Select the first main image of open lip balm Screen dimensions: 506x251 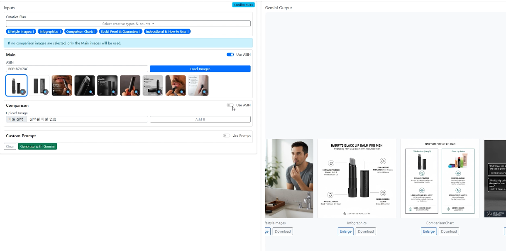[x=17, y=85]
